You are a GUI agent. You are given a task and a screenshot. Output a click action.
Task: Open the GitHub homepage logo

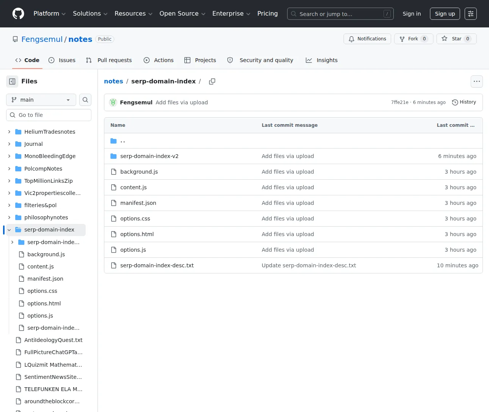click(18, 14)
